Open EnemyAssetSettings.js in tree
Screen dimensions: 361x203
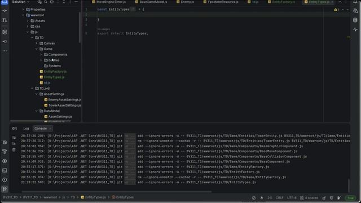pyautogui.click(x=64, y=100)
